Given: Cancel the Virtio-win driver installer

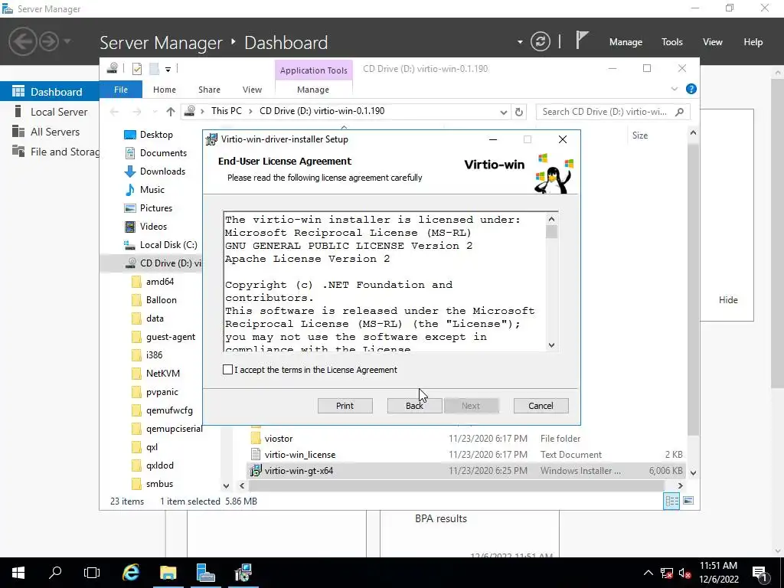Looking at the screenshot, I should [x=541, y=406].
